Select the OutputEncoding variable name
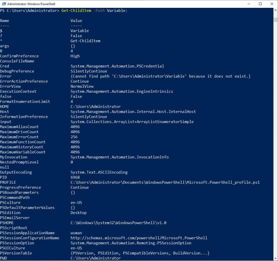The image size is (278, 261). click(x=16, y=172)
